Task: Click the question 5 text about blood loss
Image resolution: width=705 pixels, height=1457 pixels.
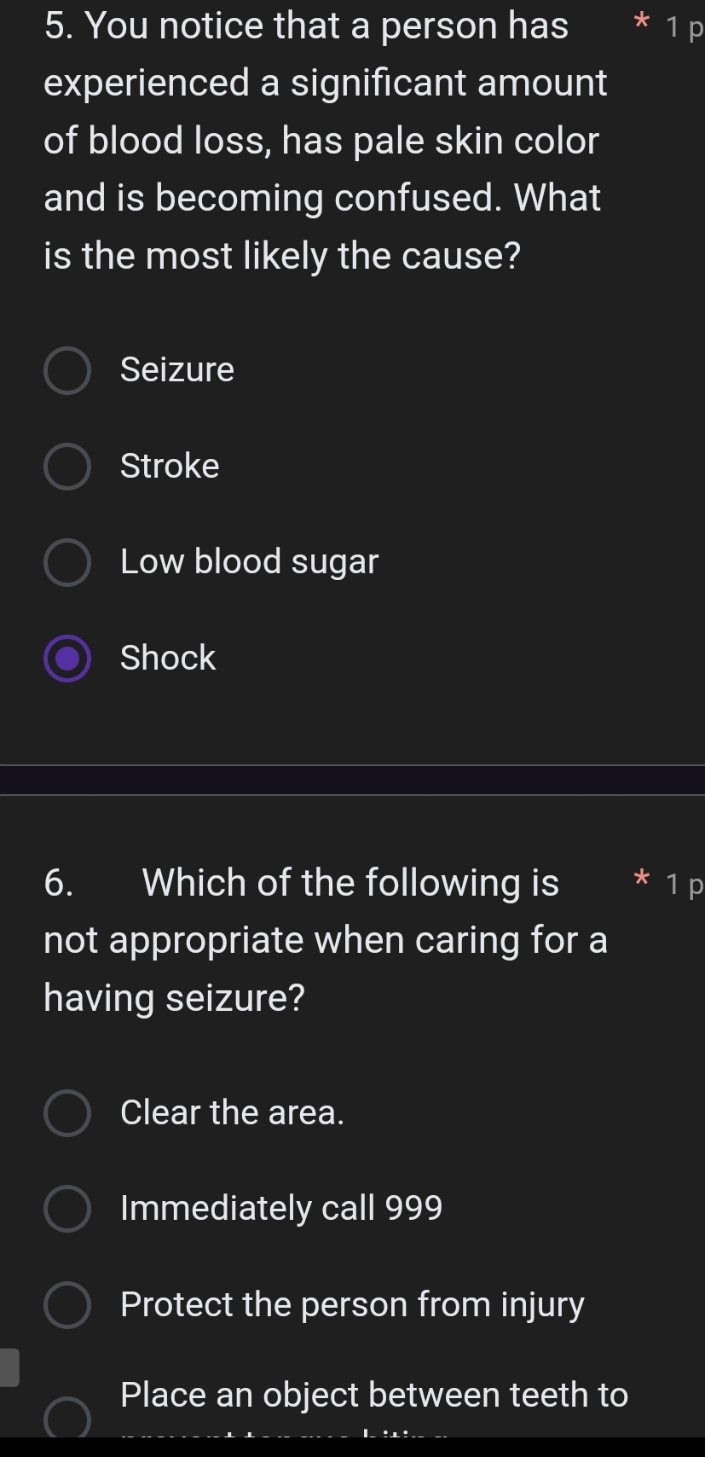Action: click(322, 141)
